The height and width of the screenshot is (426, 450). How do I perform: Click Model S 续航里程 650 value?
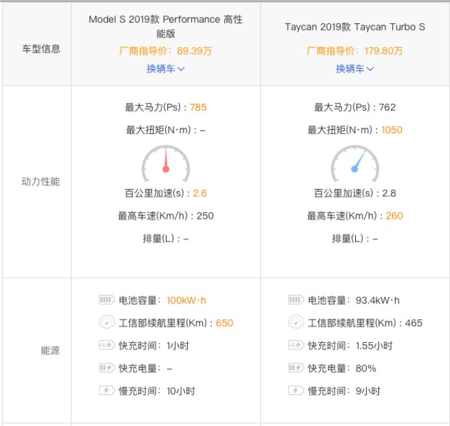pyautogui.click(x=224, y=323)
